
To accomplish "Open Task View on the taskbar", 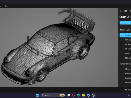I will click(68, 95).
